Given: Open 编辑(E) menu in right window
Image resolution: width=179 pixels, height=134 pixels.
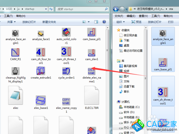Looking at the screenshot, I should click(131, 16).
